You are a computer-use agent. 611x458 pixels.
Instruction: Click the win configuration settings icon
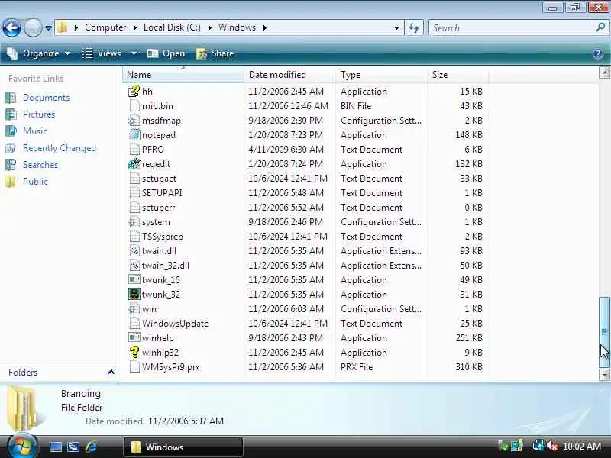(134, 309)
